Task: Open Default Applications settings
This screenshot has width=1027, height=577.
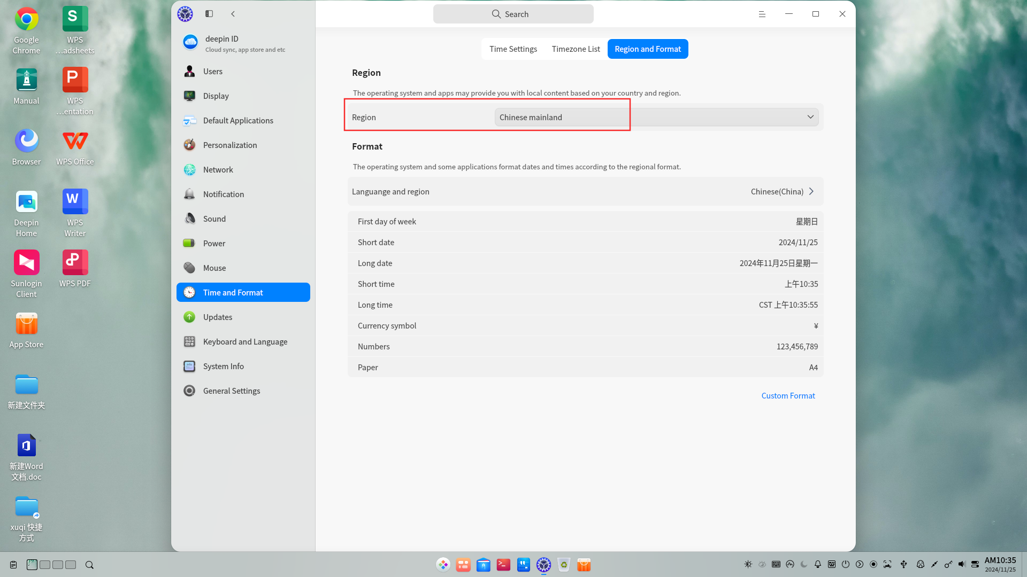Action: click(243, 120)
